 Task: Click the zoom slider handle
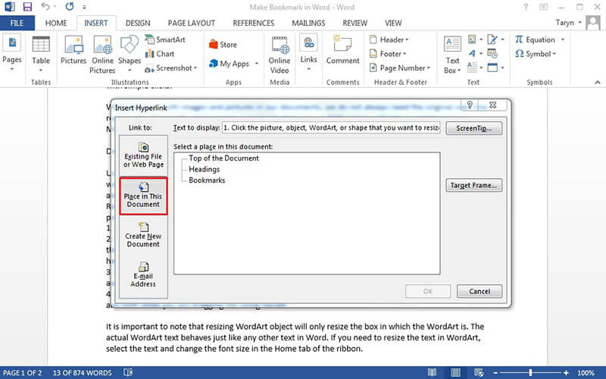530,373
